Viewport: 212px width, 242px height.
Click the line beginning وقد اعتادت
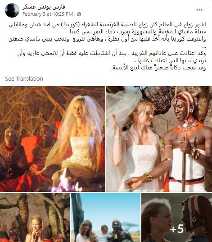tap(112, 54)
